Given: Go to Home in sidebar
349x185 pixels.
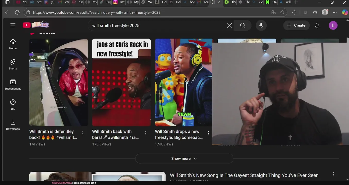Looking at the screenshot, I should (13, 44).
